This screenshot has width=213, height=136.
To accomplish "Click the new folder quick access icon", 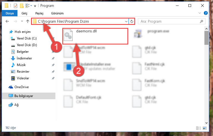I will click(x=22, y=6).
